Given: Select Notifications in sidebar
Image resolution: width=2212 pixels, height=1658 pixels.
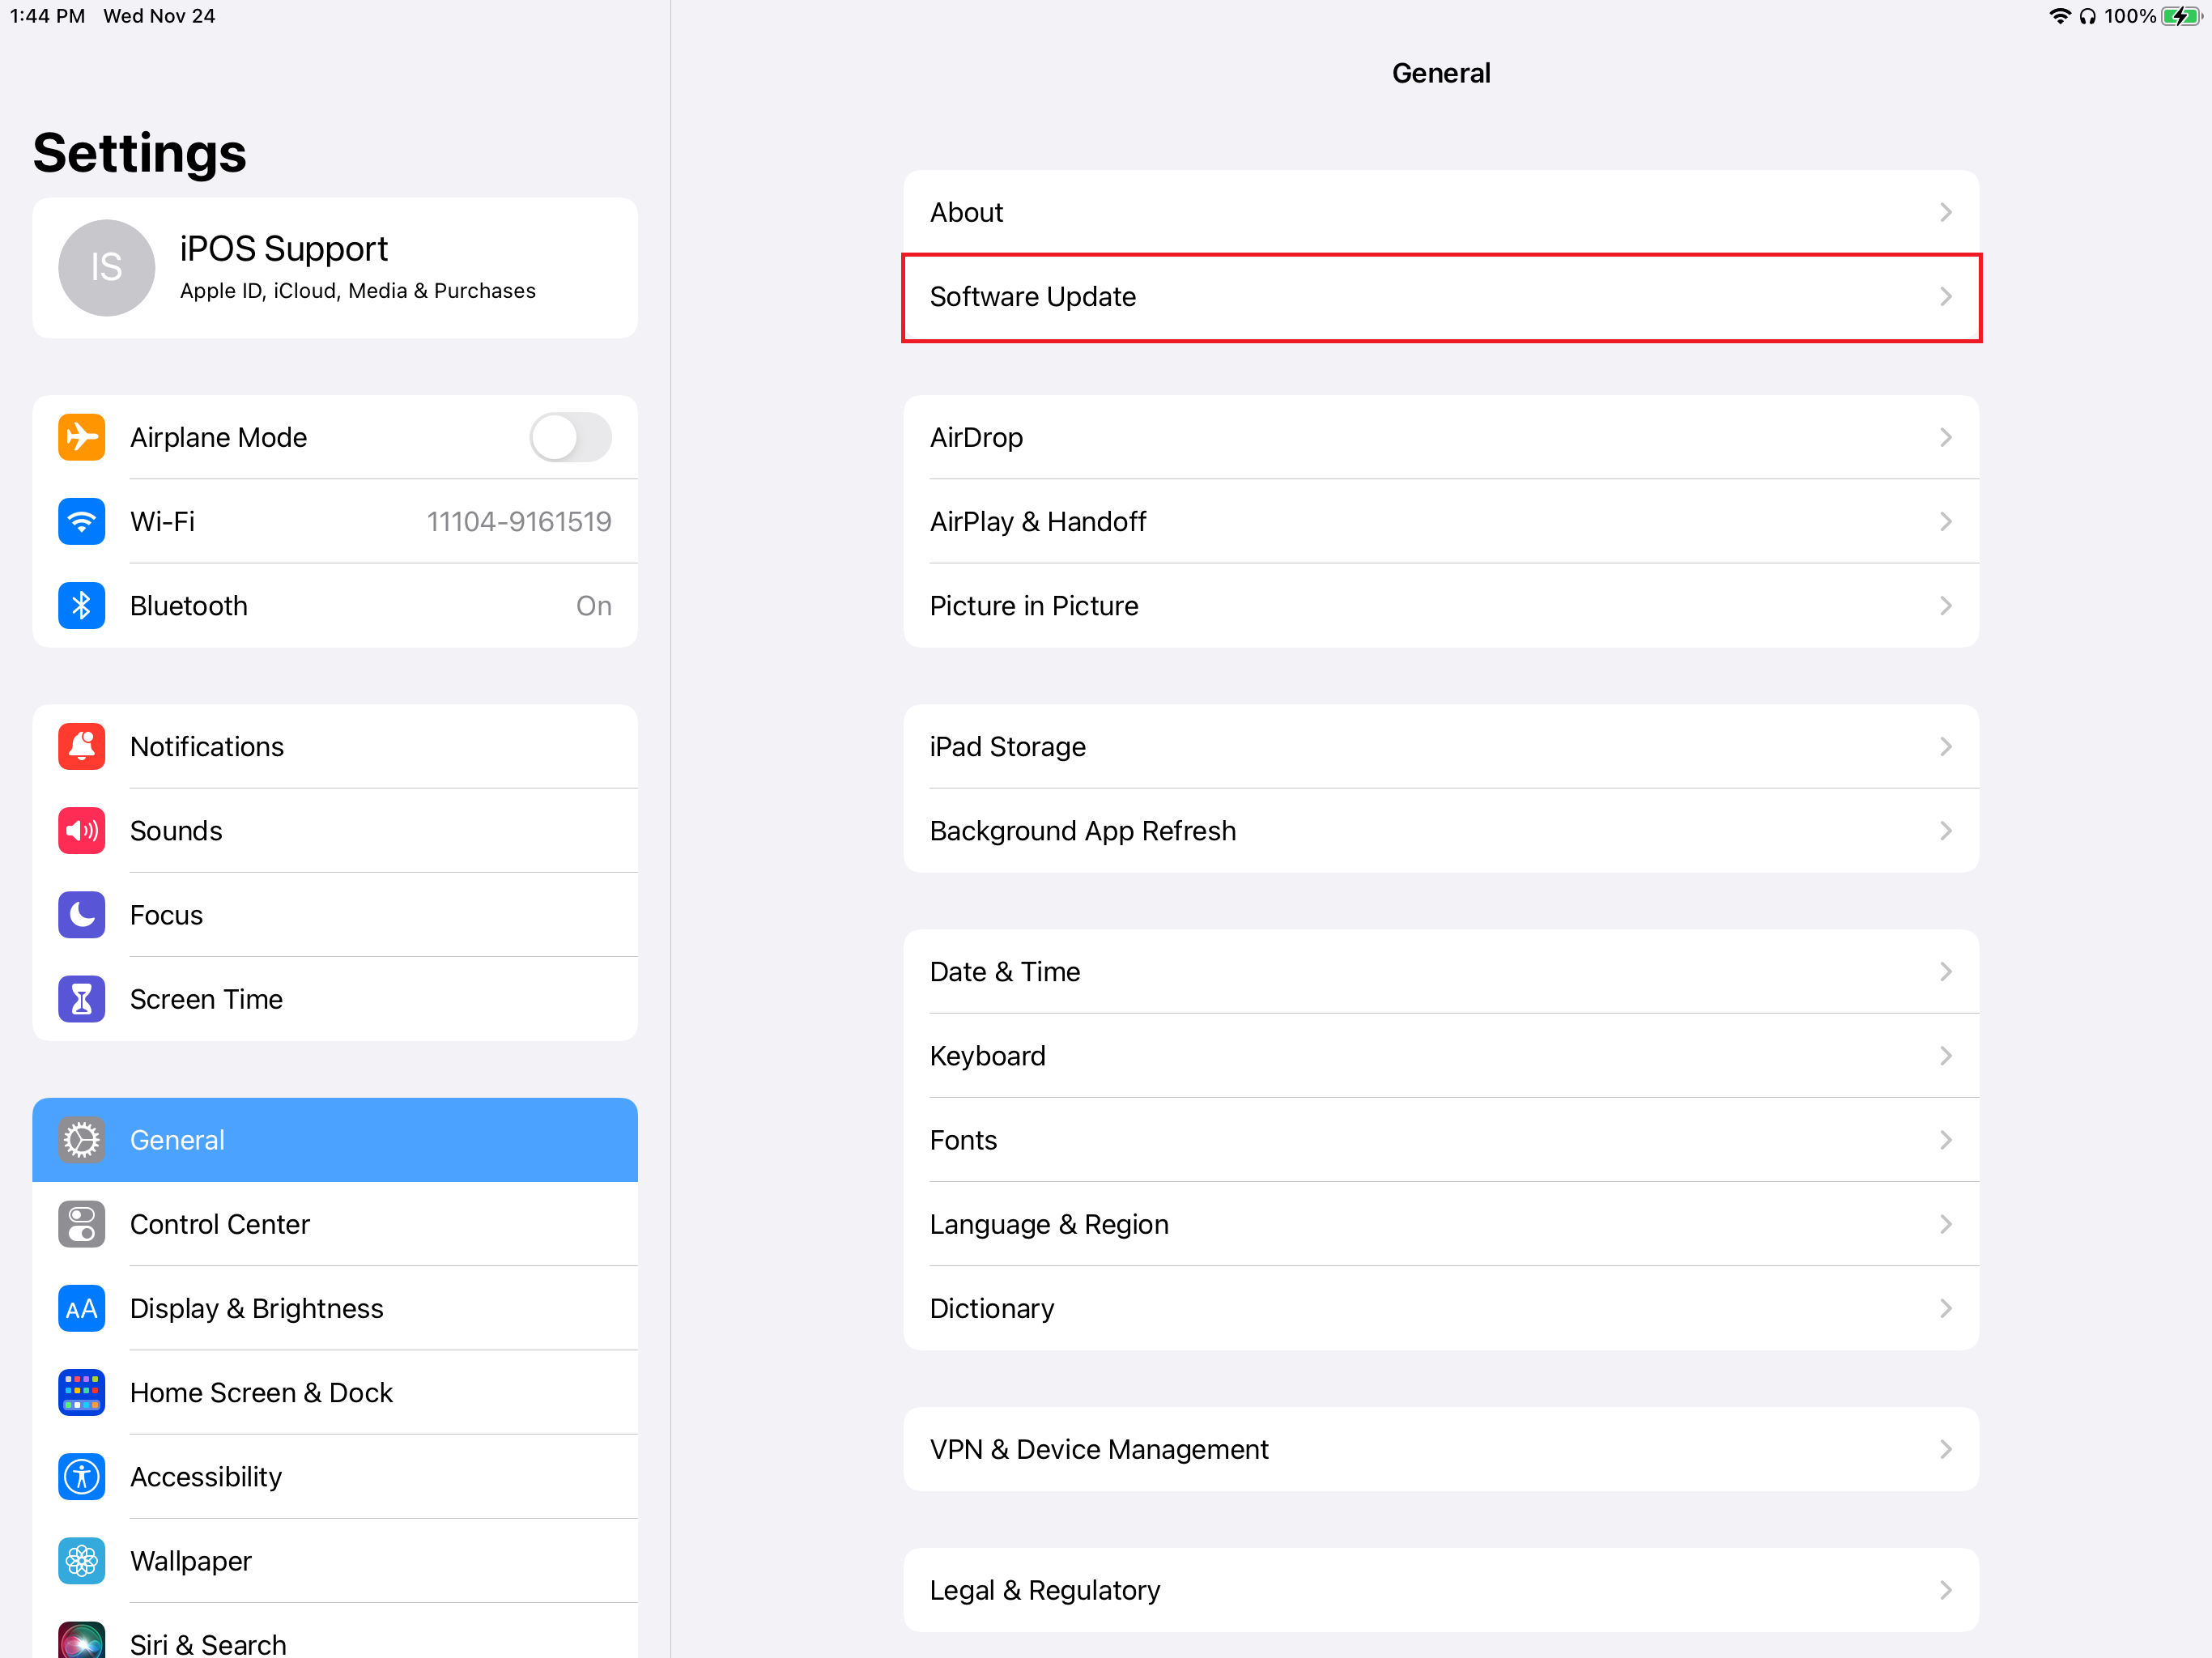Looking at the screenshot, I should (335, 746).
